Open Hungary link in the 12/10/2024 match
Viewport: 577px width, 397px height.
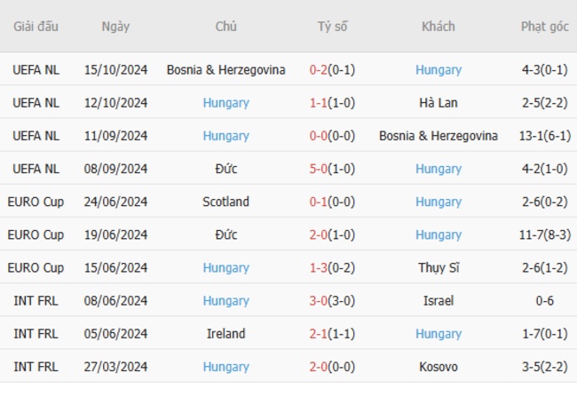pos(226,103)
